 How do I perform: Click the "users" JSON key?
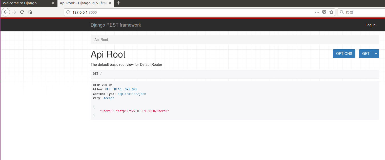pyautogui.click(x=106, y=111)
